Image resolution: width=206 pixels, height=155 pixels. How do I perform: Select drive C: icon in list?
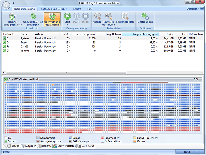point(5,38)
